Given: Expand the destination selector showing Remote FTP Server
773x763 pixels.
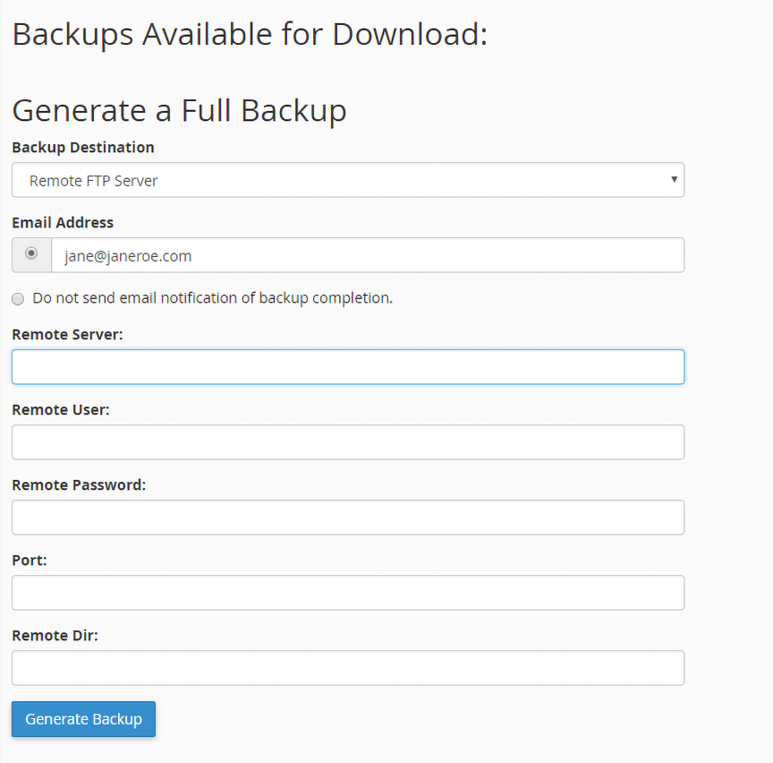Looking at the screenshot, I should pos(348,180).
